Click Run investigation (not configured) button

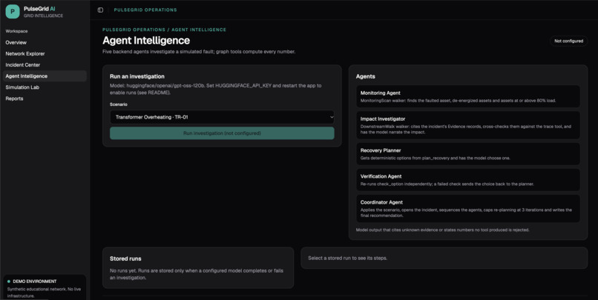click(x=222, y=133)
